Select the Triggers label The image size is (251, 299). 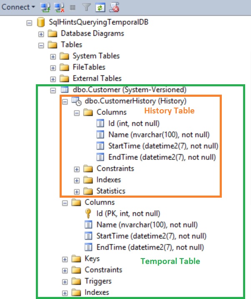tap(98, 281)
